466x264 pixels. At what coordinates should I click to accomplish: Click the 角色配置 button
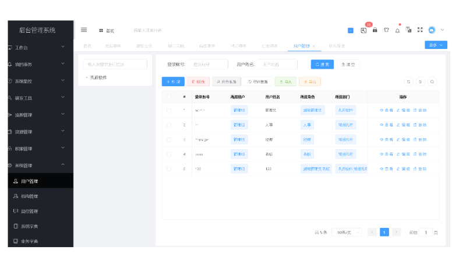click(x=227, y=82)
